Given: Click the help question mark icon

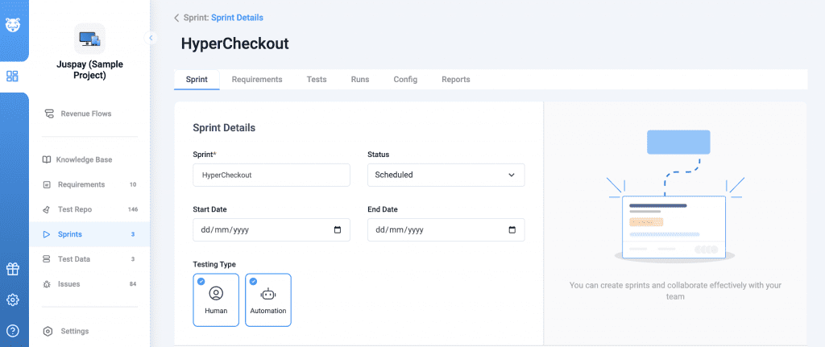Looking at the screenshot, I should tap(12, 330).
